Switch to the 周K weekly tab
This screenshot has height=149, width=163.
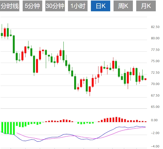[x=123, y=6]
